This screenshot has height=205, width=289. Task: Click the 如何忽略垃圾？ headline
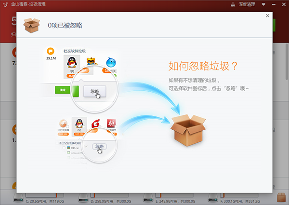(x=203, y=66)
